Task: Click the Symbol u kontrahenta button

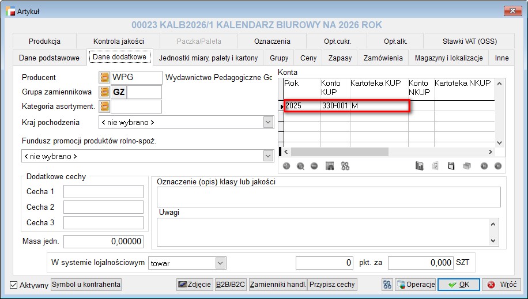Action: coord(86,285)
